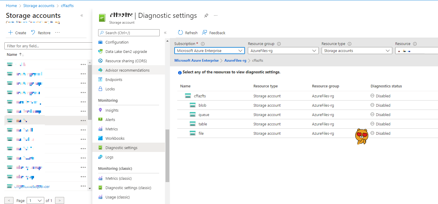Click Restore in the Storage accounts toolbar
This screenshot has height=204, width=438.
[41, 33]
